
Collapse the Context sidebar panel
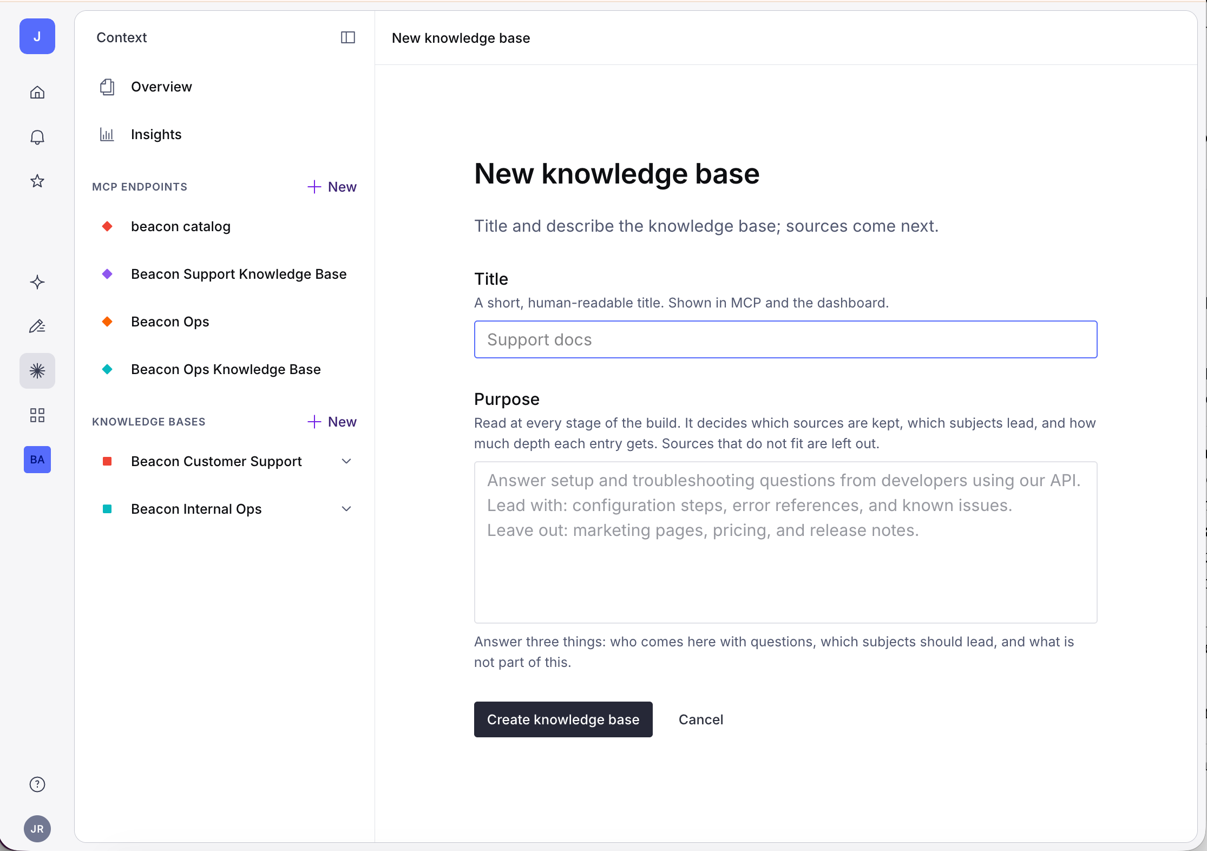tap(348, 37)
